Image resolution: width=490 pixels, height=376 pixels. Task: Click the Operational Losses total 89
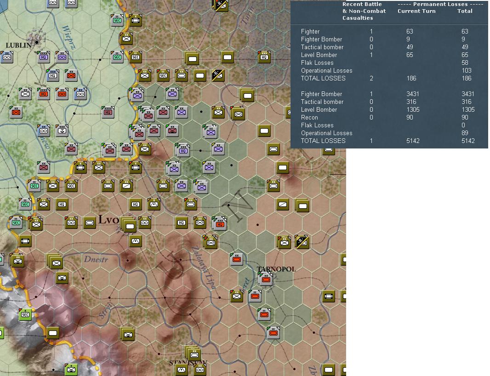(465, 133)
